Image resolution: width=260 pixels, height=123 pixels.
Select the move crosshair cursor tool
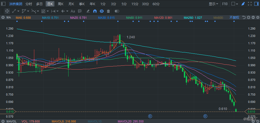click(7, 11)
